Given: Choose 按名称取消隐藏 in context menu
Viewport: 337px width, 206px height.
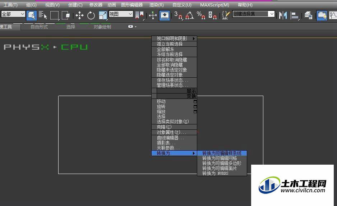Looking at the screenshot, I should [174, 60].
